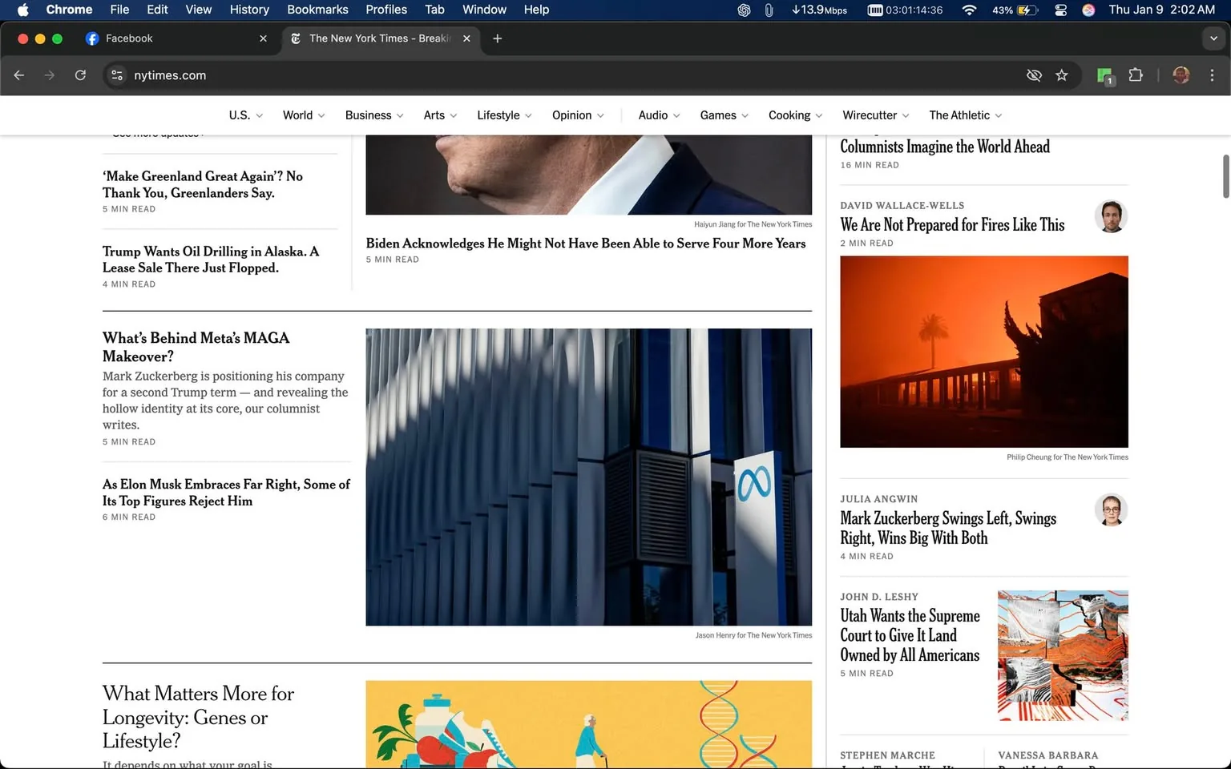Click the Facebook icon on its tab
Screen dimensions: 1231x769
[92, 38]
